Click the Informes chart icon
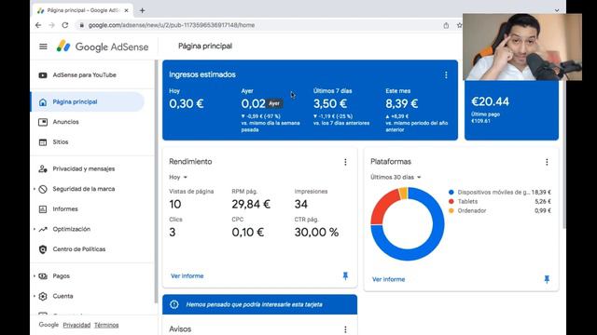Image resolution: width=597 pixels, height=335 pixels. click(x=43, y=209)
